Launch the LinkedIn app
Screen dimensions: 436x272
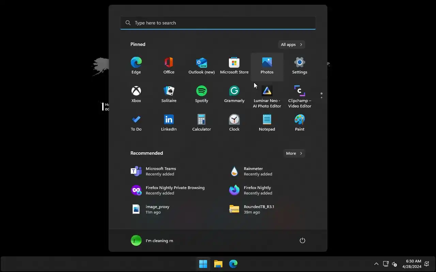pyautogui.click(x=169, y=123)
